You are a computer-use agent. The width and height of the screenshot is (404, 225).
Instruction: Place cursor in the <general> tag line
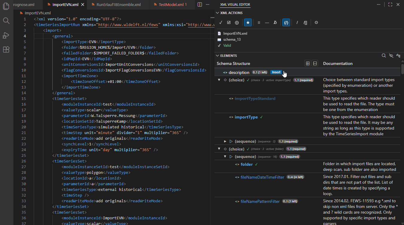pos(62,36)
